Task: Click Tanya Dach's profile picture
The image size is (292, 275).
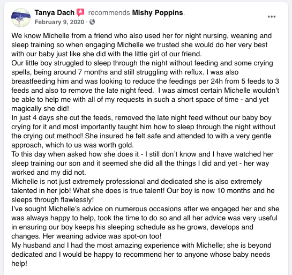Action: [x=21, y=18]
